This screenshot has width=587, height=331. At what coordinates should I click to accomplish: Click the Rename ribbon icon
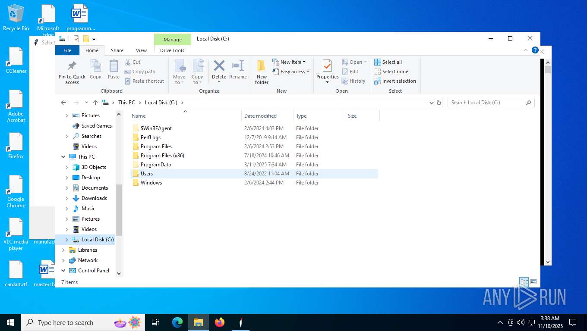[x=238, y=66]
